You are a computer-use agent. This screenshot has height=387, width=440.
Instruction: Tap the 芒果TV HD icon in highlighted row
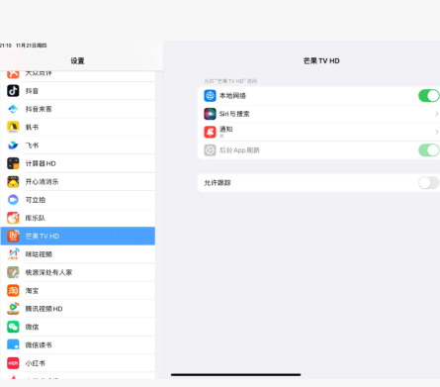pos(13,236)
